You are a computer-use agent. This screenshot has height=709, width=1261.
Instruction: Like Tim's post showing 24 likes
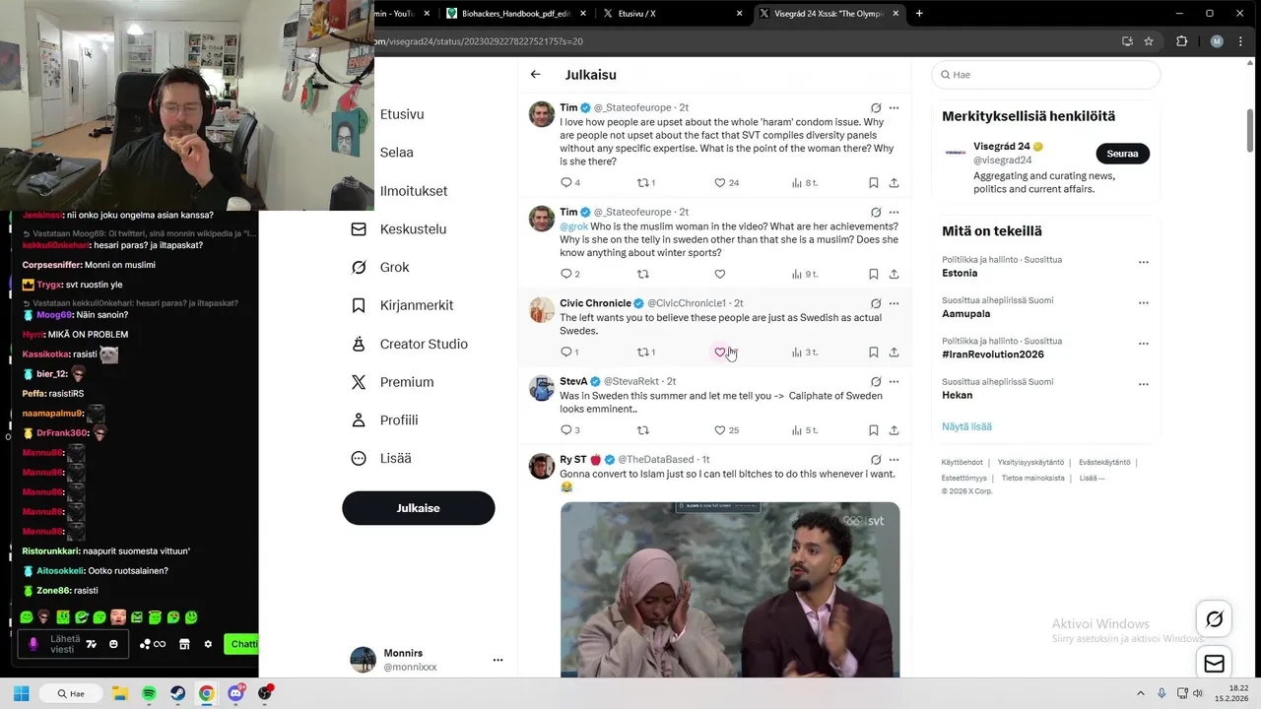[x=726, y=183]
